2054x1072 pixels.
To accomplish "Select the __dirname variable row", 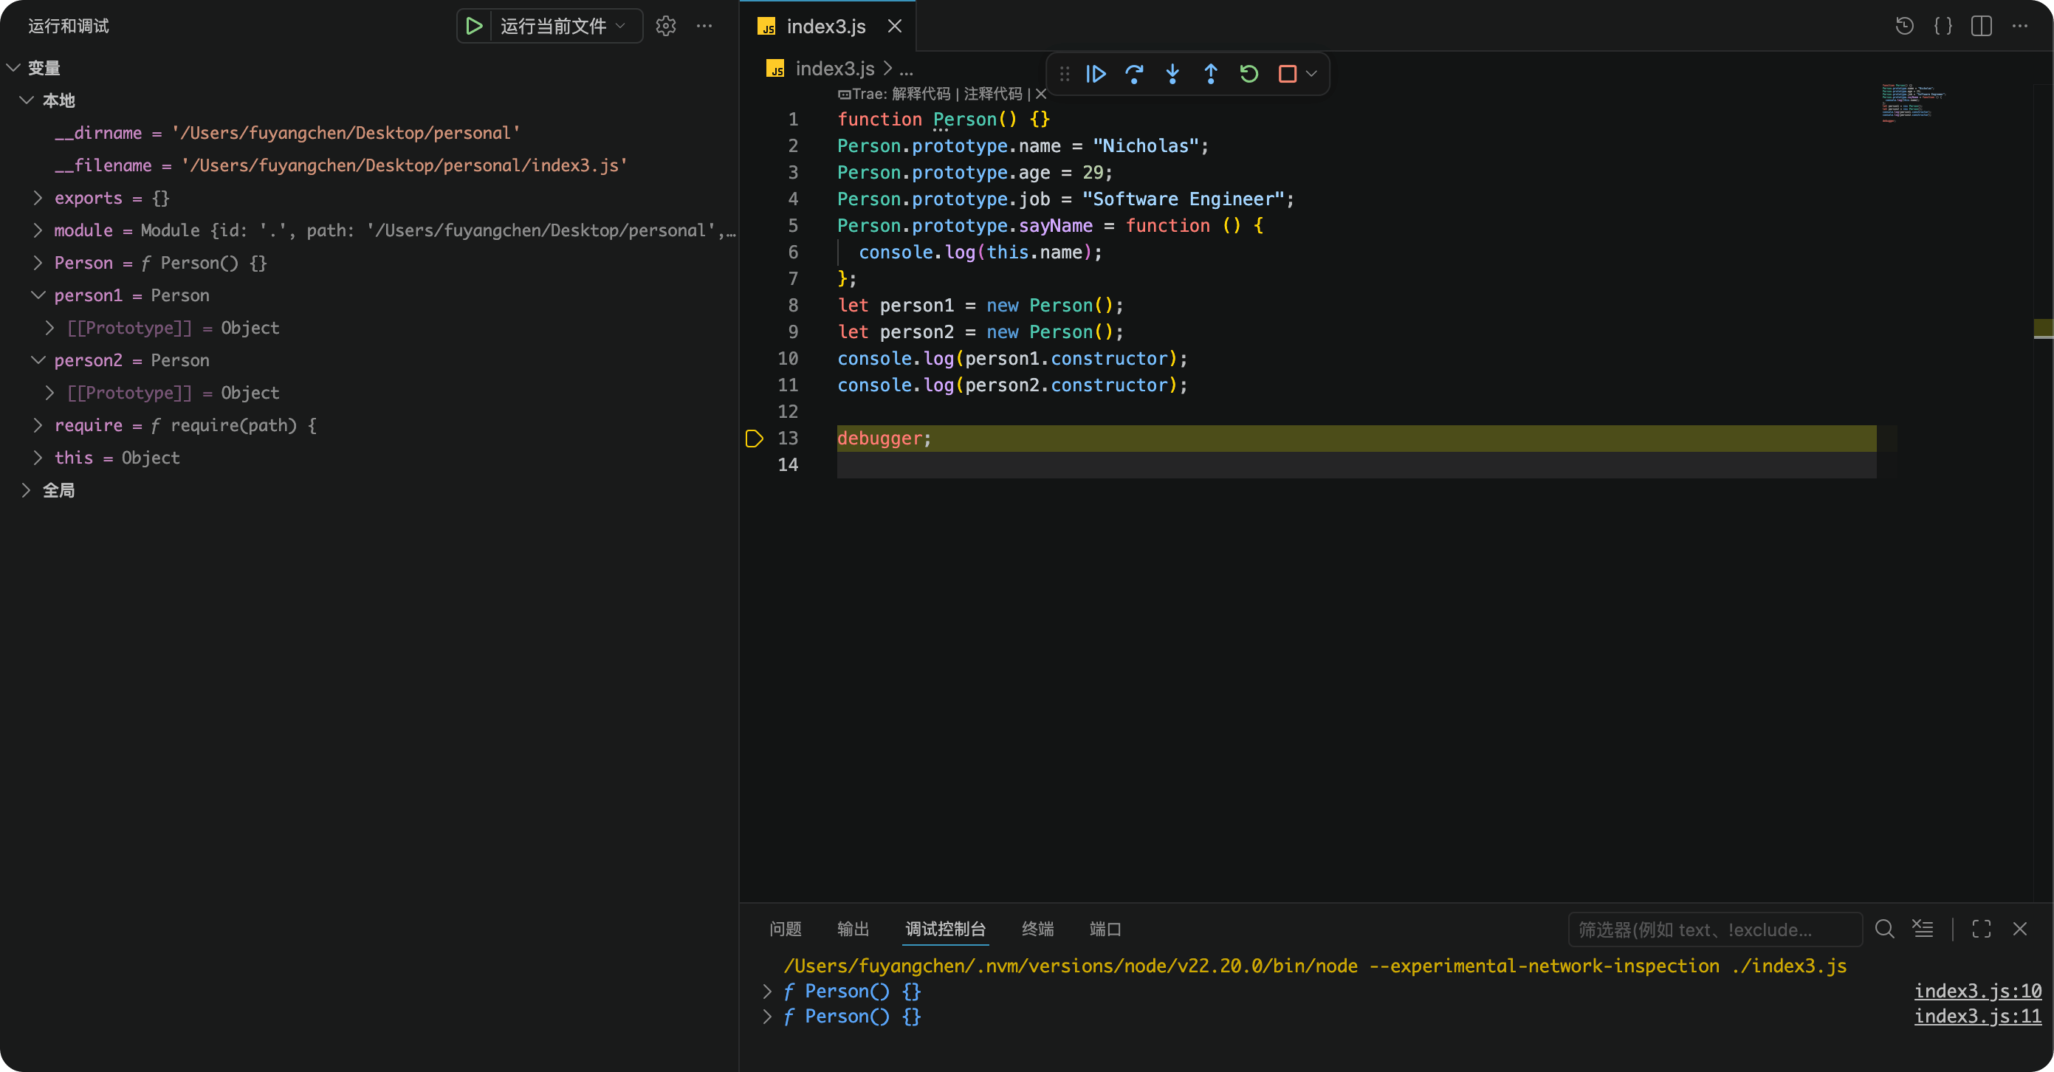I will [369, 133].
